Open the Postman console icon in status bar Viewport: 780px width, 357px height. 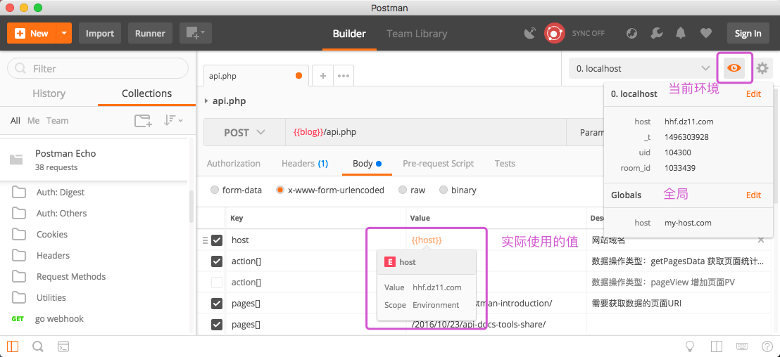[x=63, y=346]
